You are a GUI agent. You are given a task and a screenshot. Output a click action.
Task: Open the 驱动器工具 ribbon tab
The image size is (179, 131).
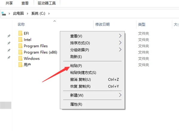(47, 3)
